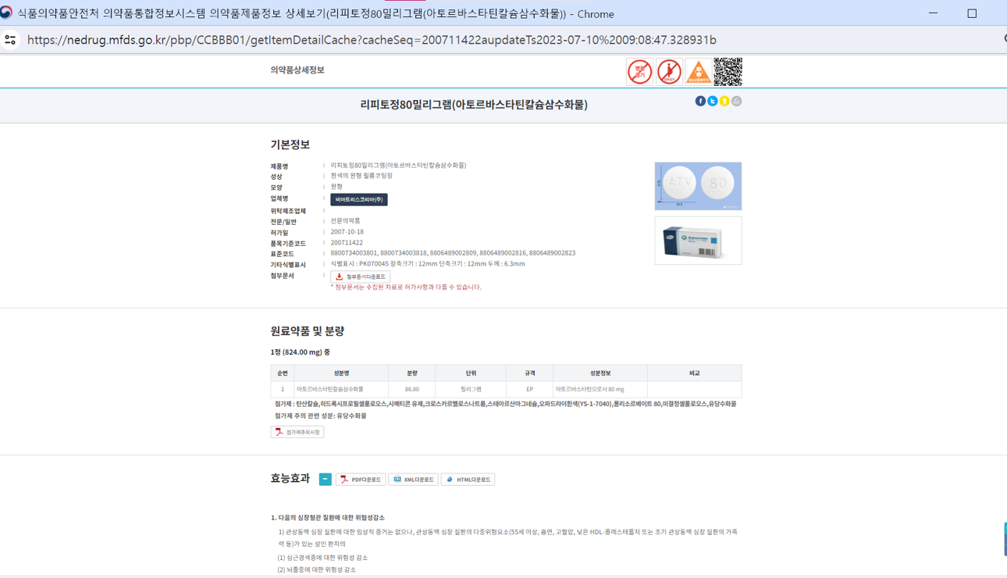Open the ATV 80 tablet photo
This screenshot has width=1007, height=578.
(698, 186)
